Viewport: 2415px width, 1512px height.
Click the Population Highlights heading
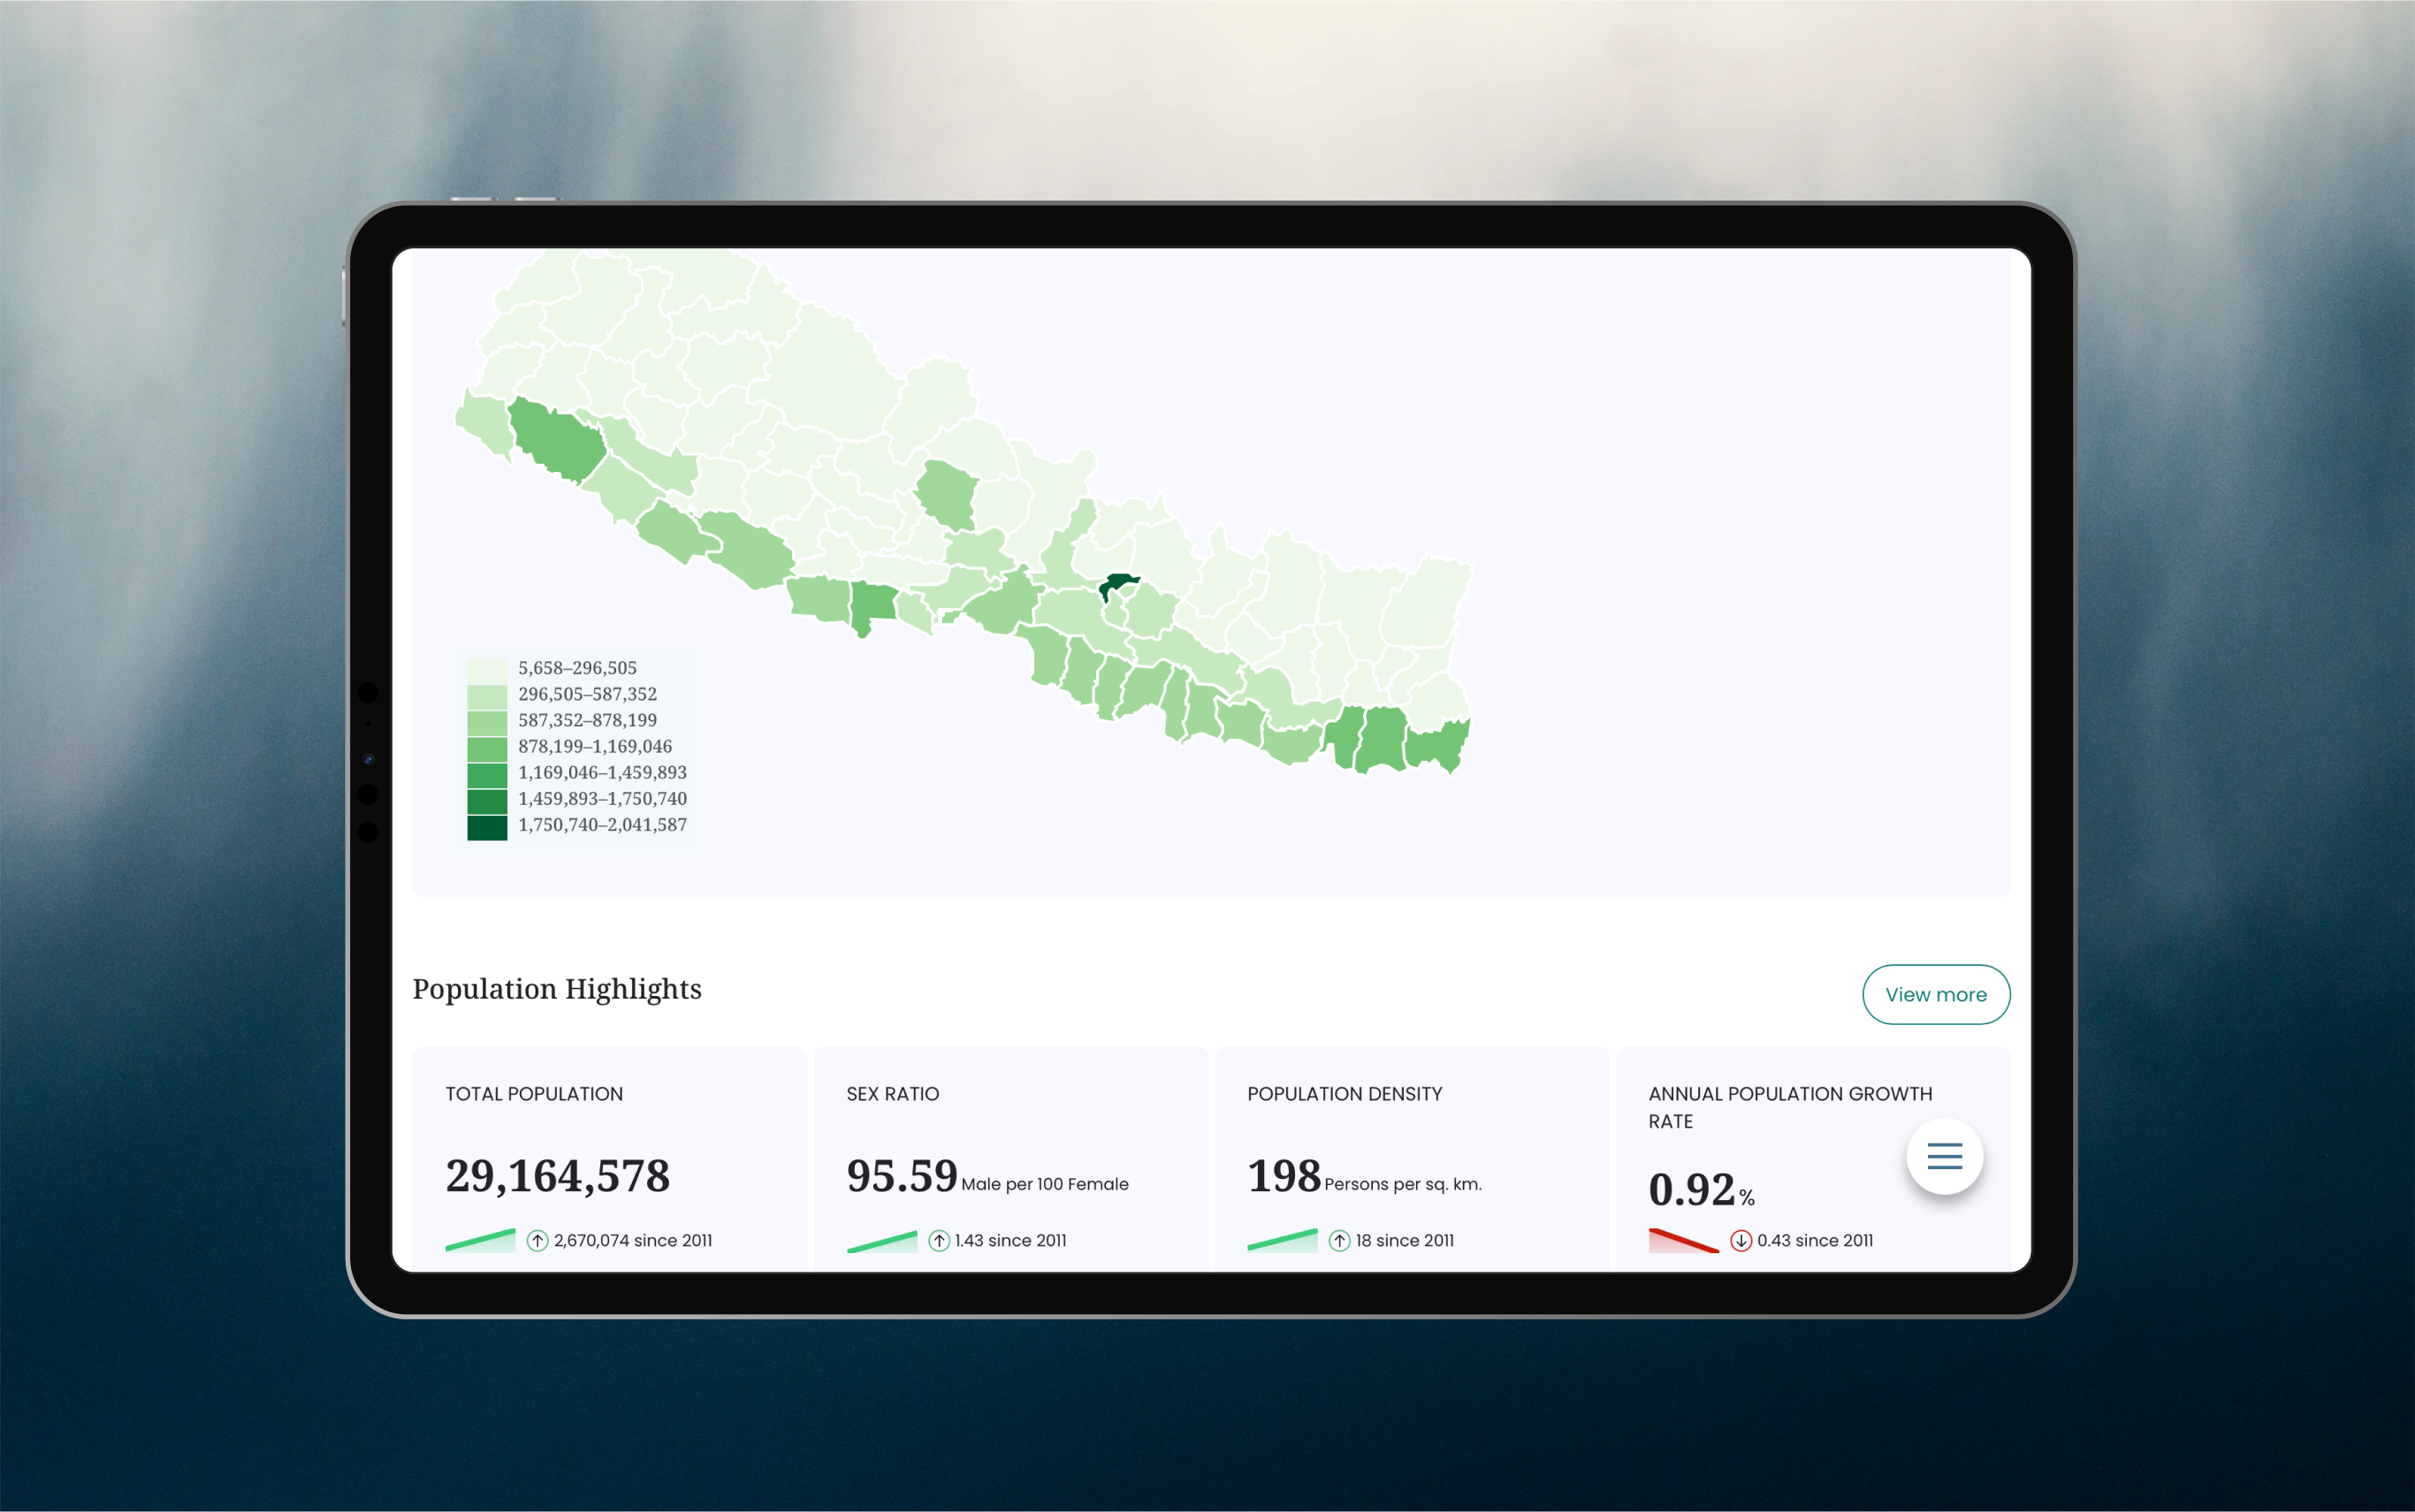[557, 989]
